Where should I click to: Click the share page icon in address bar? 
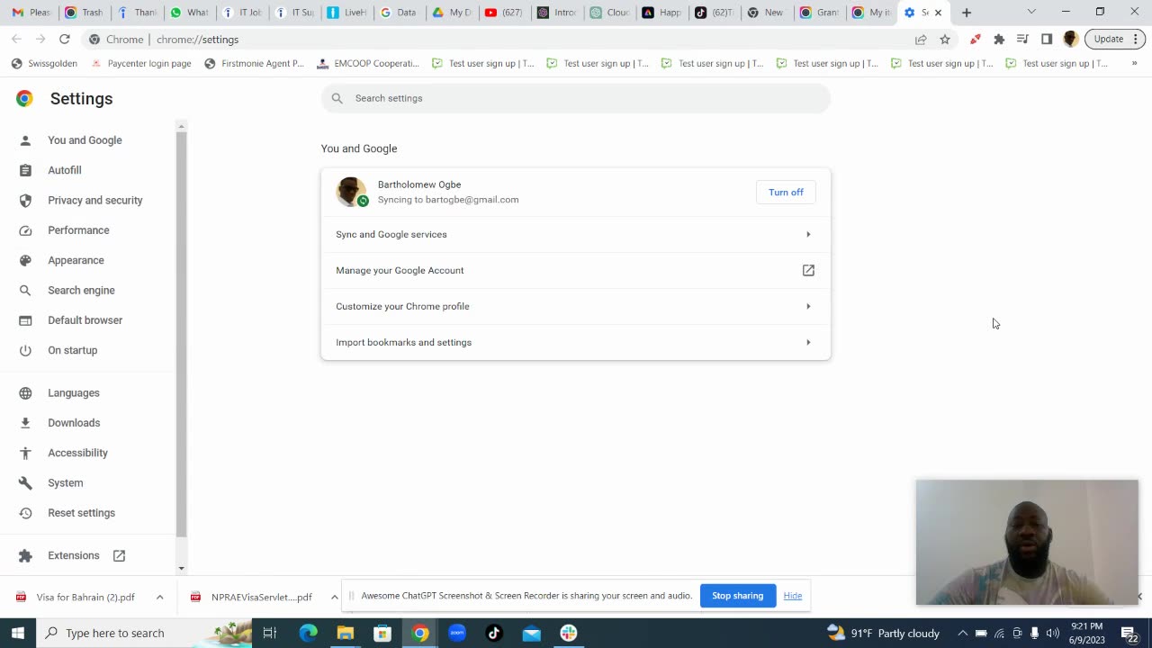coord(921,40)
